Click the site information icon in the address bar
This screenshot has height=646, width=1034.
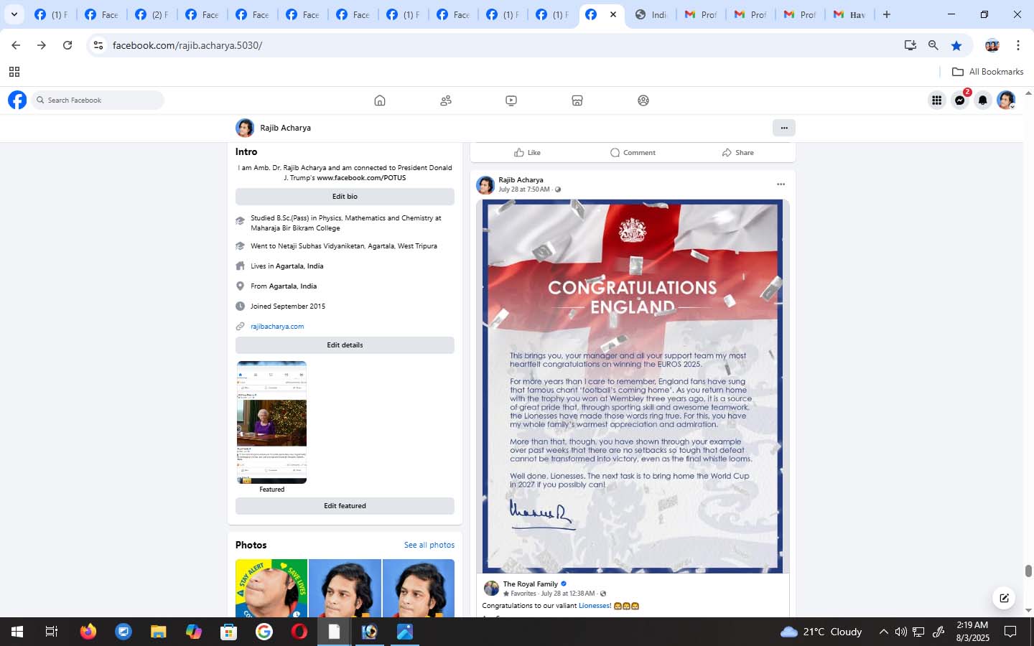click(x=98, y=45)
